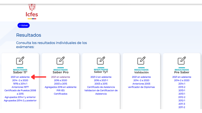Open the Certificado de Asistencia link
This screenshot has width=202, height=113.
[101, 87]
